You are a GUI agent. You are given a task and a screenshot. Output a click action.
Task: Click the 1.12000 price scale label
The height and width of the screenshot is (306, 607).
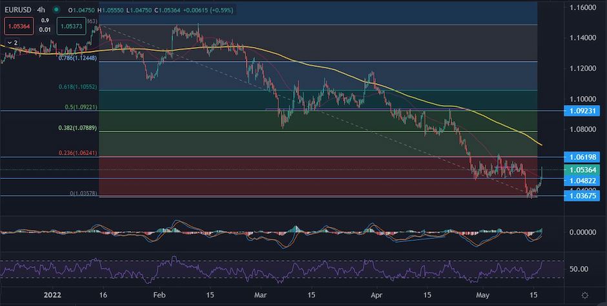[x=582, y=68]
